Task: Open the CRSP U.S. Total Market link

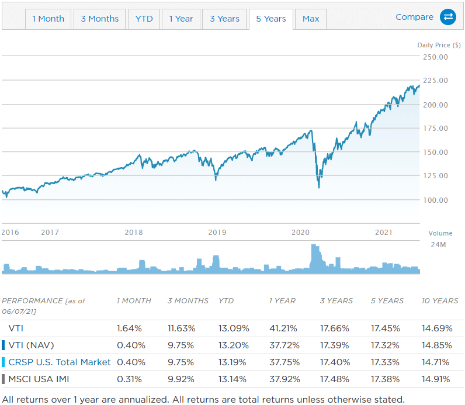Action: click(60, 362)
